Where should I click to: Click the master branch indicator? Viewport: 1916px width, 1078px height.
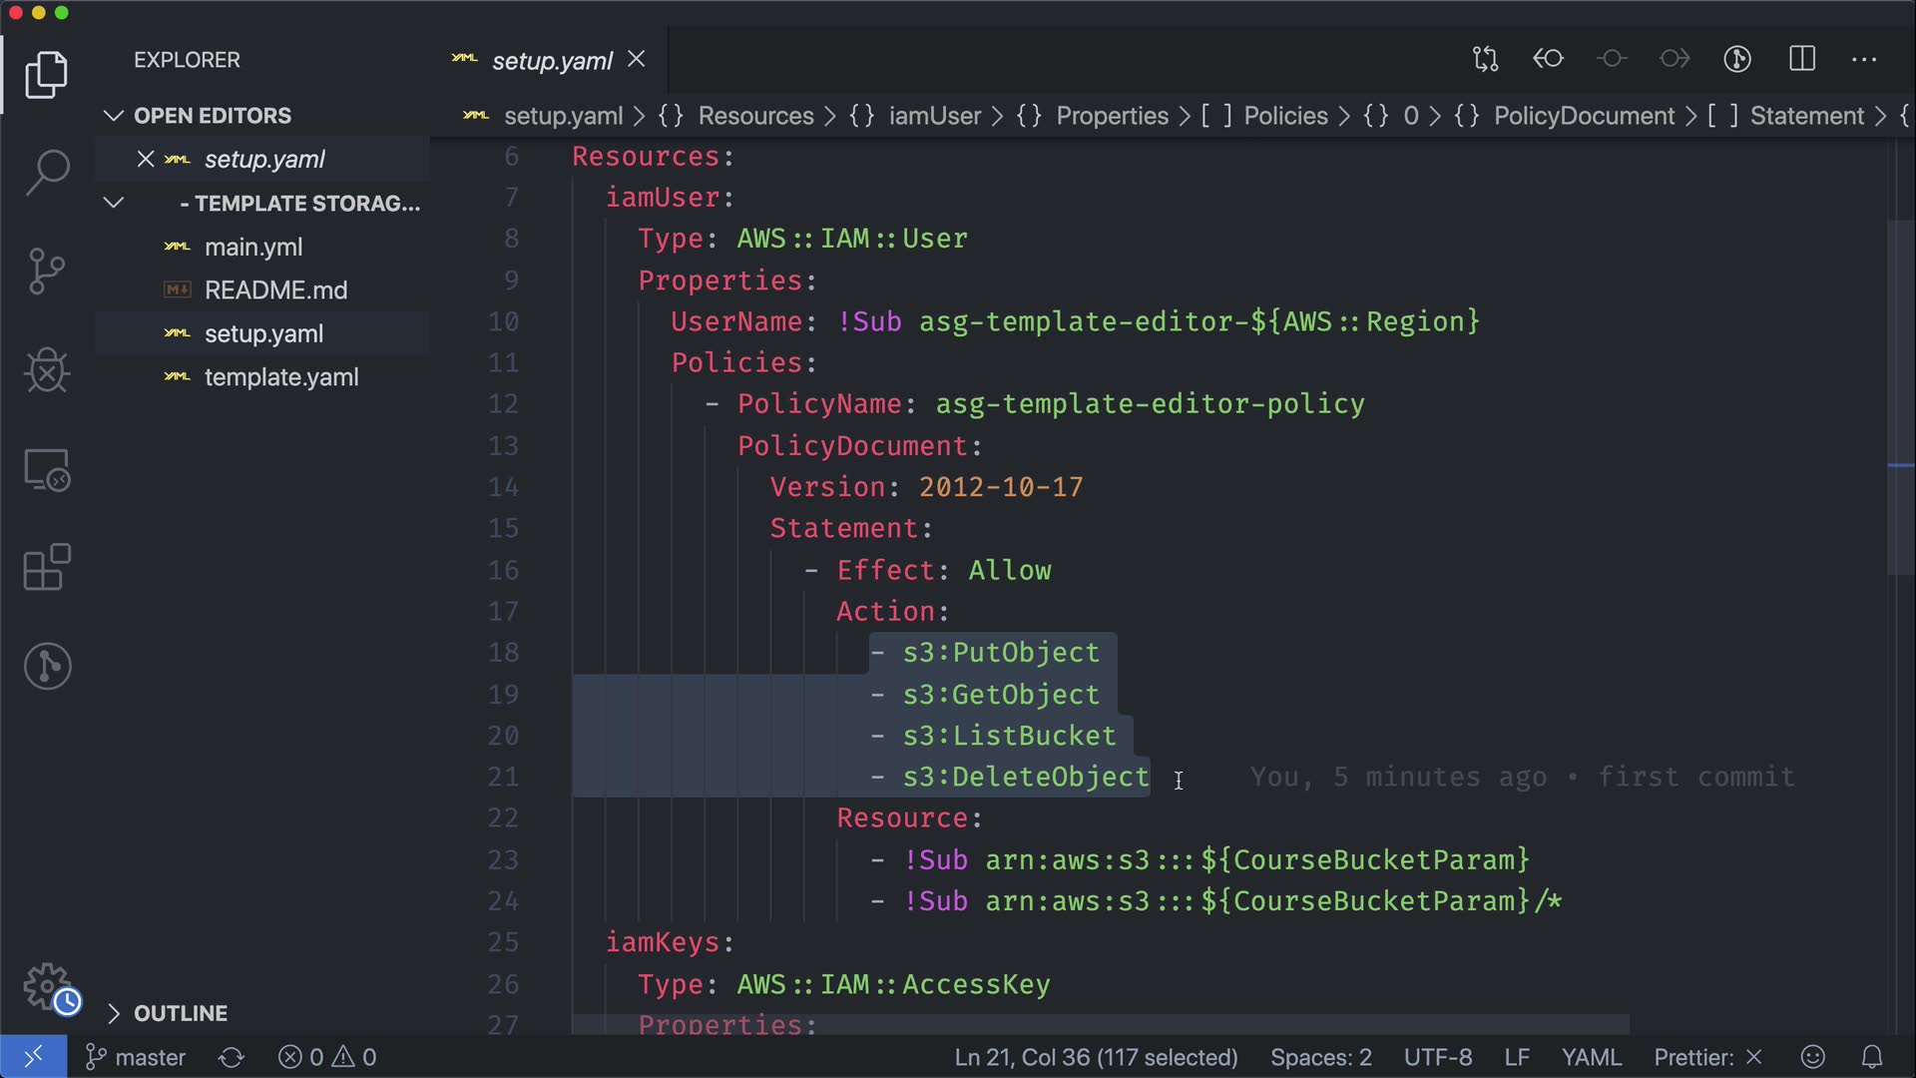coord(137,1057)
